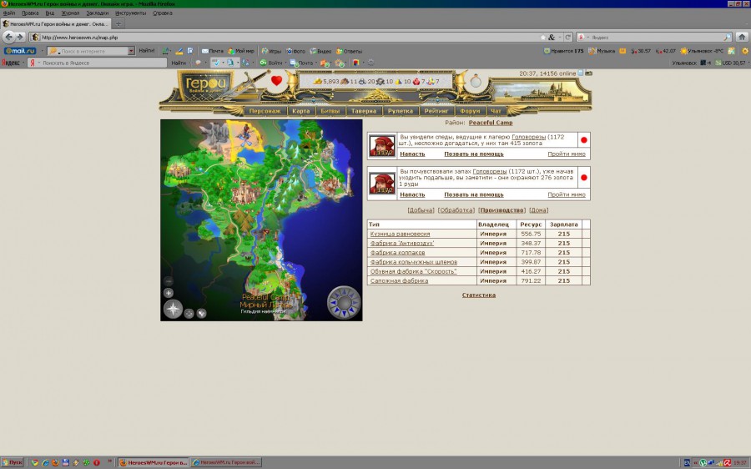Image resolution: width=751 pixels, height=469 pixels.
Task: Click the small globe icon on the map
Action: [201, 313]
